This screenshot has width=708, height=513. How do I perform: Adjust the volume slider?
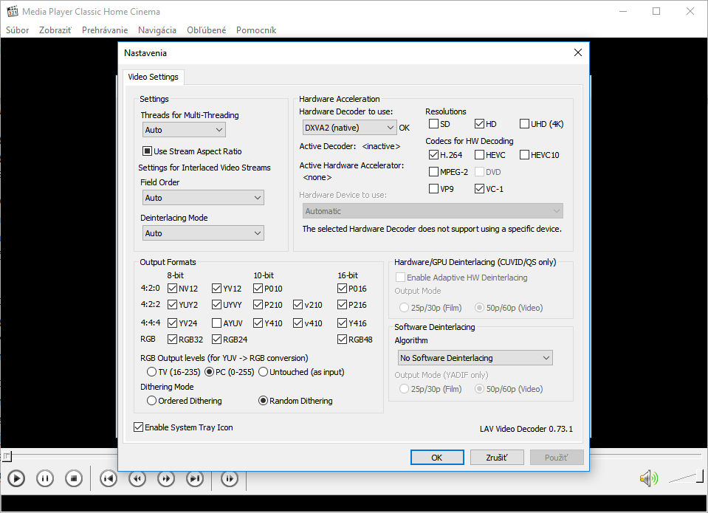click(681, 478)
